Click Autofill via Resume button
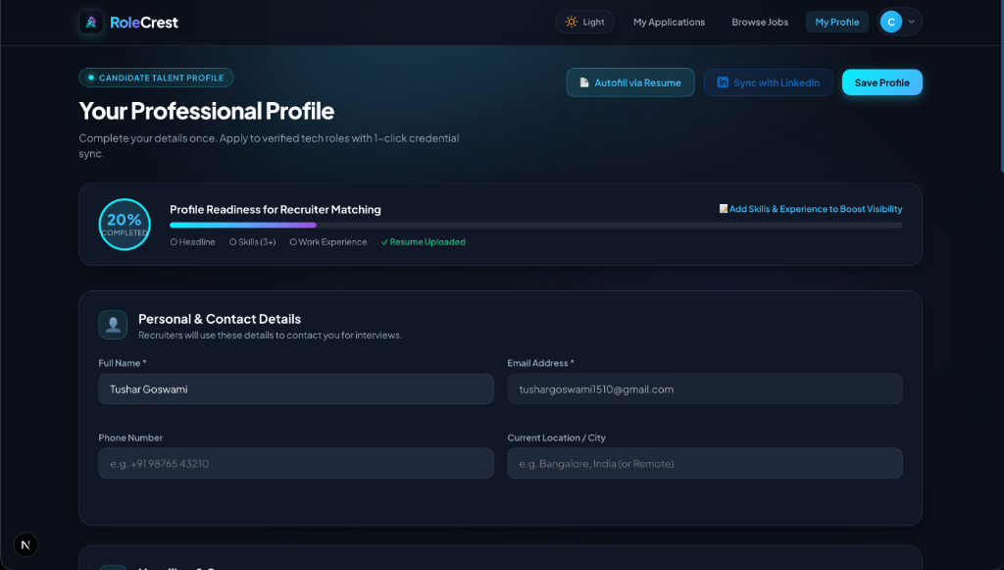Image resolution: width=1004 pixels, height=570 pixels. click(x=630, y=82)
